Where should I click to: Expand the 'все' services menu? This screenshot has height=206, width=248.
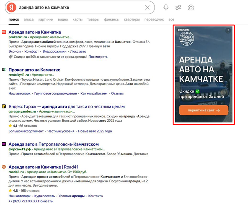coord(171,20)
